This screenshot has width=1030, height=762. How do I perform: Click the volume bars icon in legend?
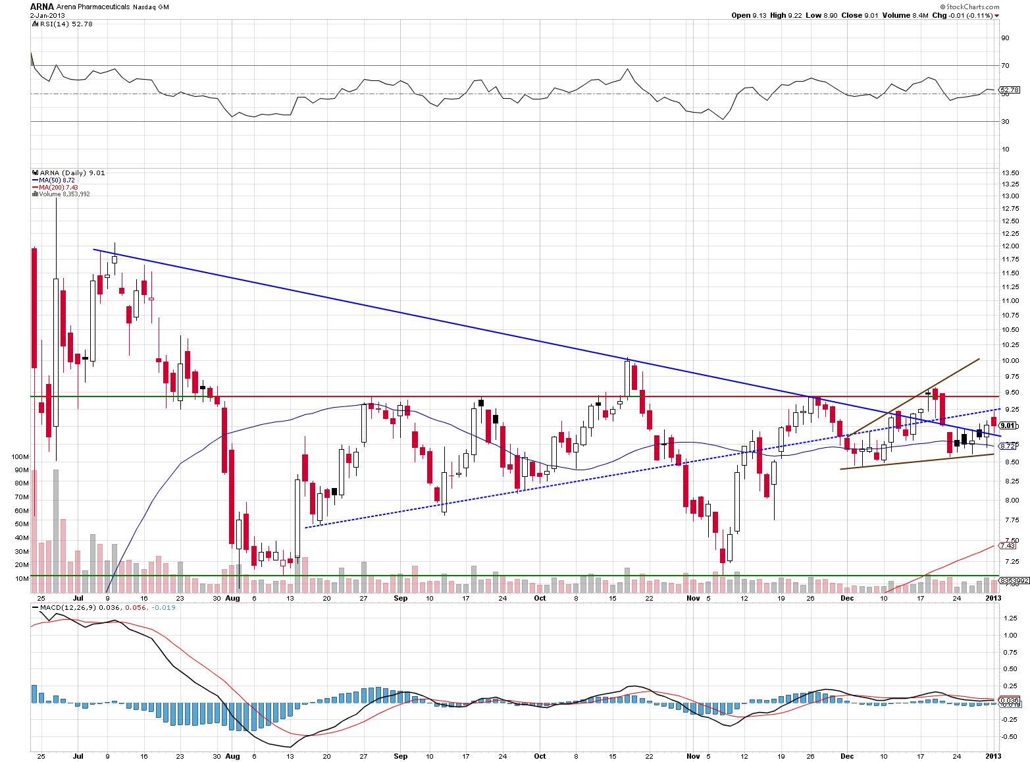(34, 194)
